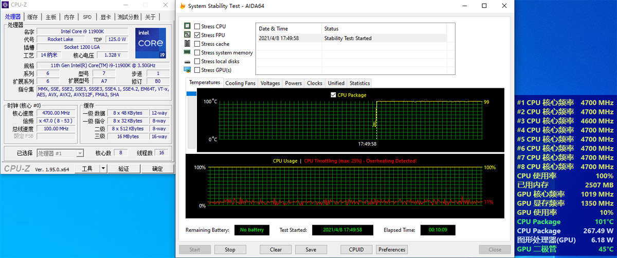617x258 pixels.
Task: Enable the Stress GPU(s) checkbox
Action: (197, 70)
